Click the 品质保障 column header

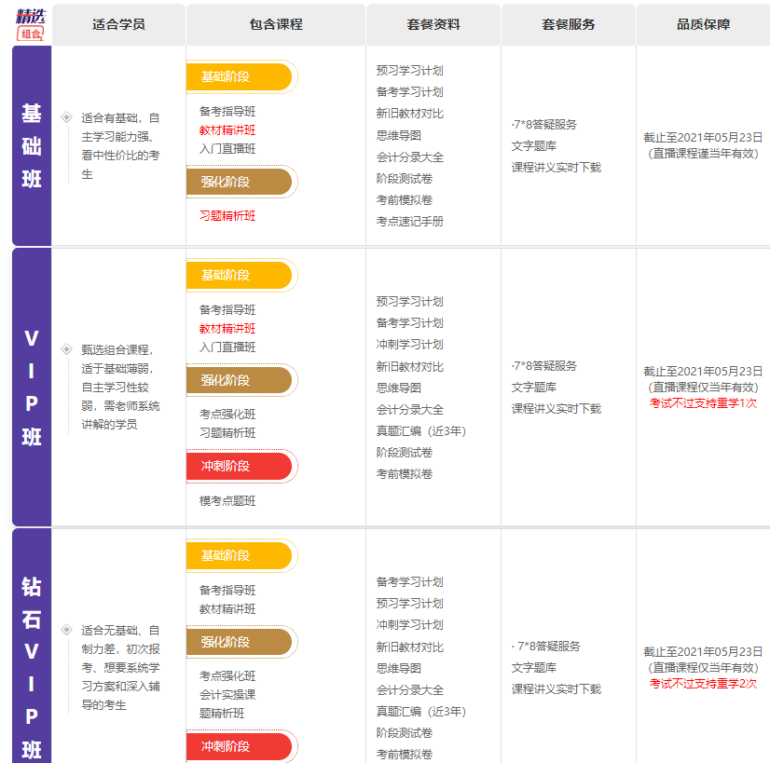coord(703,24)
